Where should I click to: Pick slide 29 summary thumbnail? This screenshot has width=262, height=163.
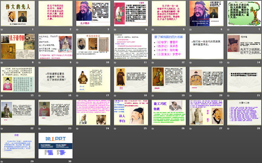[x=18, y=146]
